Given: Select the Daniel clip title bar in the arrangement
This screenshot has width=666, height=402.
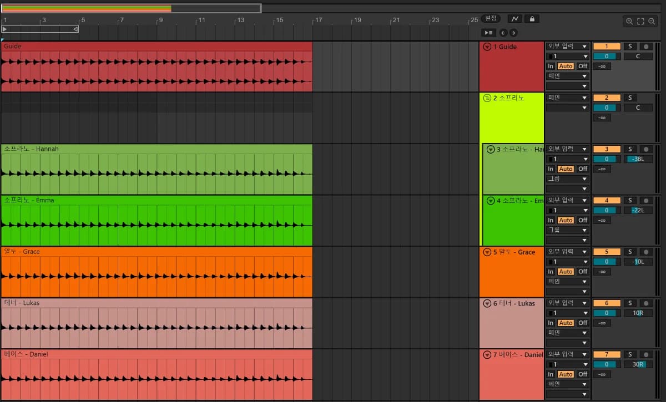Looking at the screenshot, I should 157,354.
